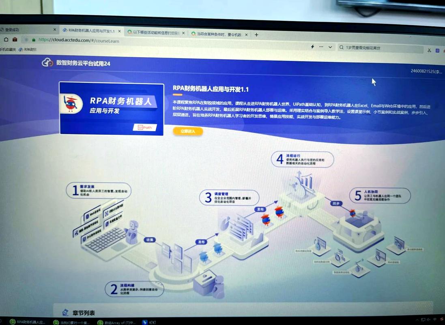Viewport: 445px width, 325px height.
Task: Click the orange 立即进入 enter-course button
Action: click(x=188, y=131)
